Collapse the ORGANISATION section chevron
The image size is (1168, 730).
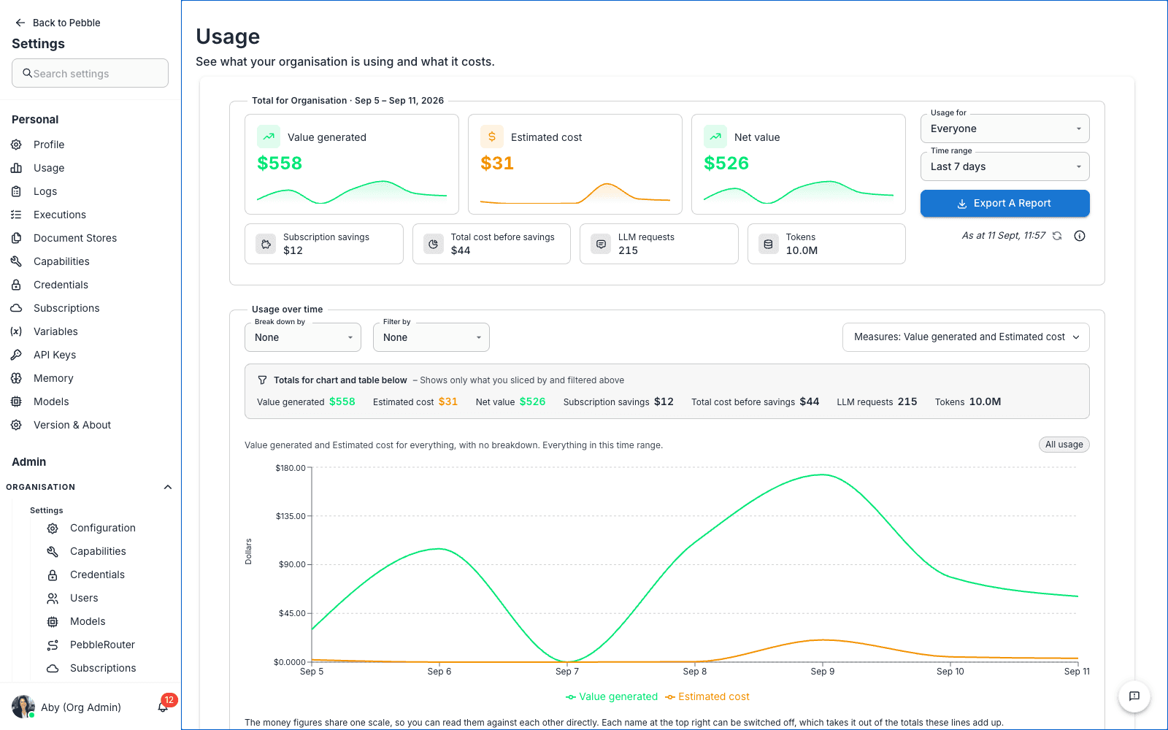point(168,487)
